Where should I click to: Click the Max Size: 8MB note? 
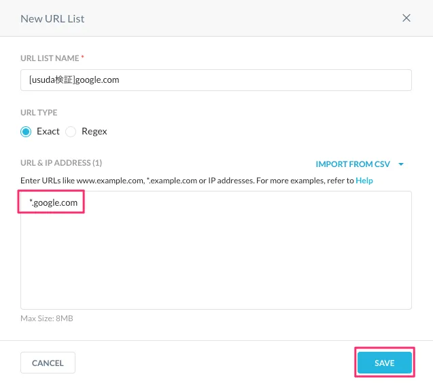(47, 318)
